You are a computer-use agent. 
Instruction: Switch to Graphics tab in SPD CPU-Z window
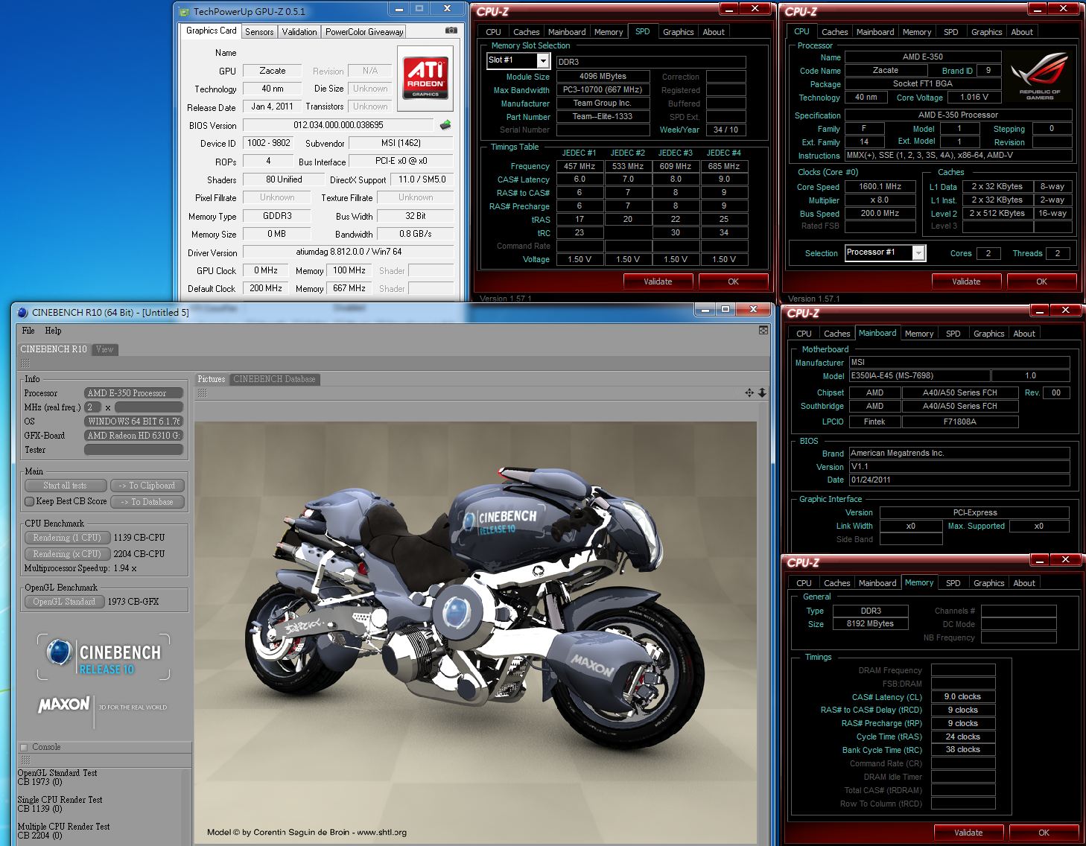pos(678,32)
